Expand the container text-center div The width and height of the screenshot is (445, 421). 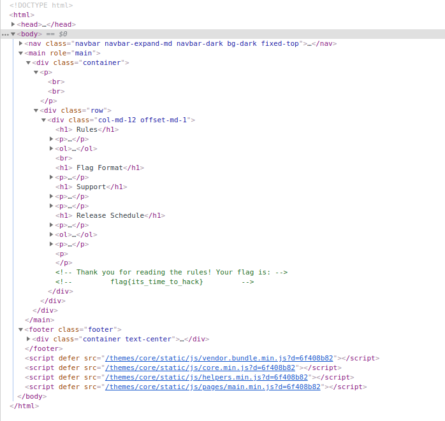click(29, 339)
